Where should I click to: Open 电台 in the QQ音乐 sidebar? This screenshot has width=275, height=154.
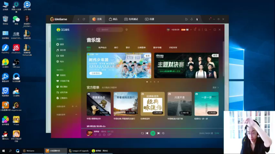click(60, 62)
